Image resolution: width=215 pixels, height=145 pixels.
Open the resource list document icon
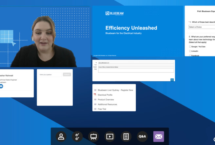[x=126, y=137]
